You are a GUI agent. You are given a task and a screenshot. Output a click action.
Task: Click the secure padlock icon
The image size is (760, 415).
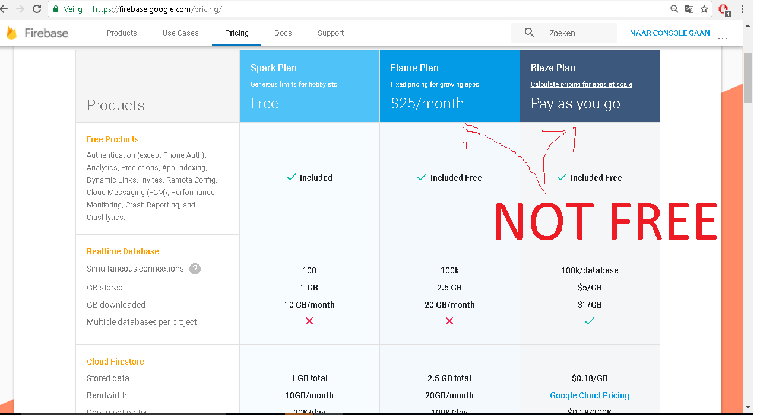click(x=56, y=9)
